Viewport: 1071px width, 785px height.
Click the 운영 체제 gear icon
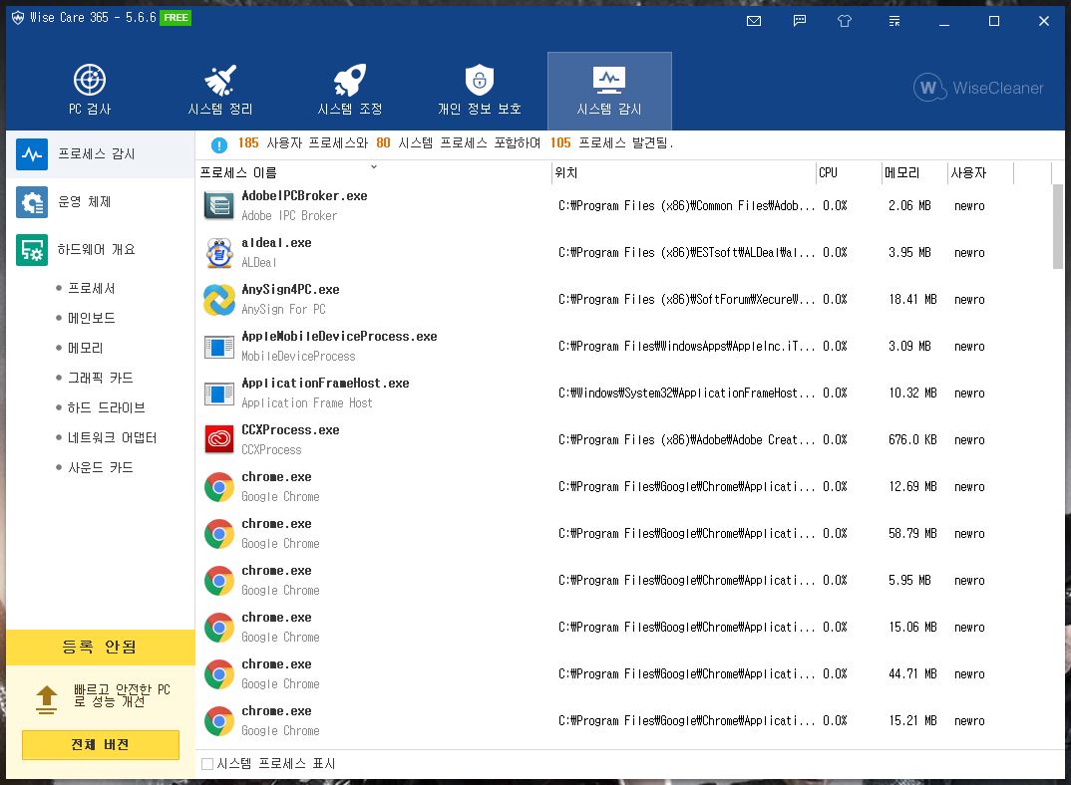(x=32, y=202)
